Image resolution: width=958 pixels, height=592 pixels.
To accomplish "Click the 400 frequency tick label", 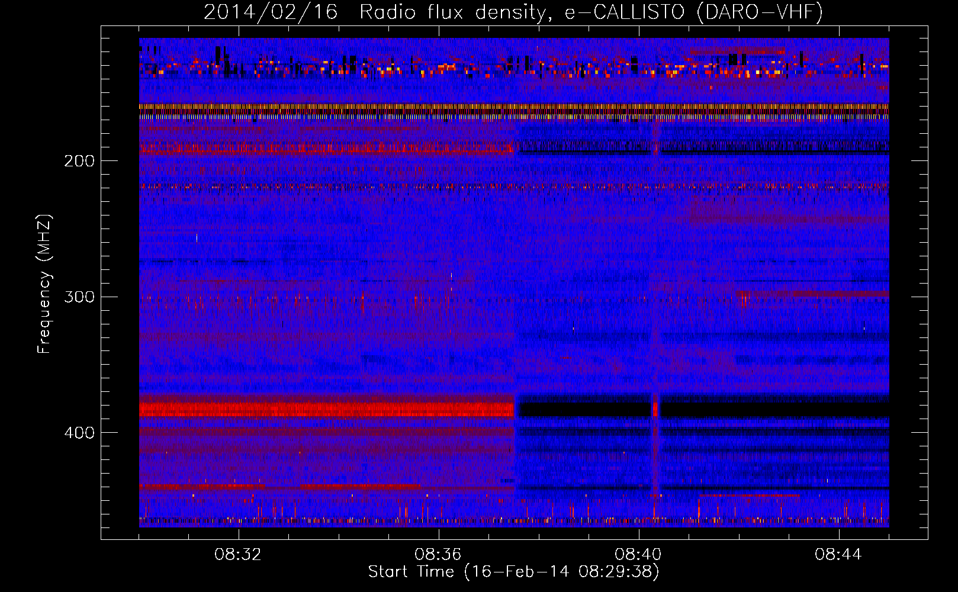I will click(79, 433).
